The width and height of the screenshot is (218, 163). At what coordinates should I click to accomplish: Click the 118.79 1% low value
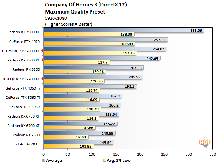pos(93,109)
